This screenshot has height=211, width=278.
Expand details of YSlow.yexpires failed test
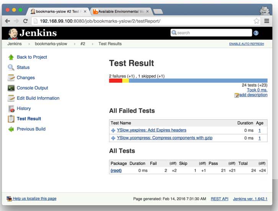point(113,130)
